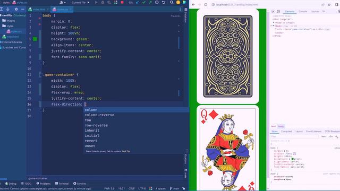Click 4 spaces indent setting
The height and width of the screenshot is (191, 340).
click(x=160, y=189)
